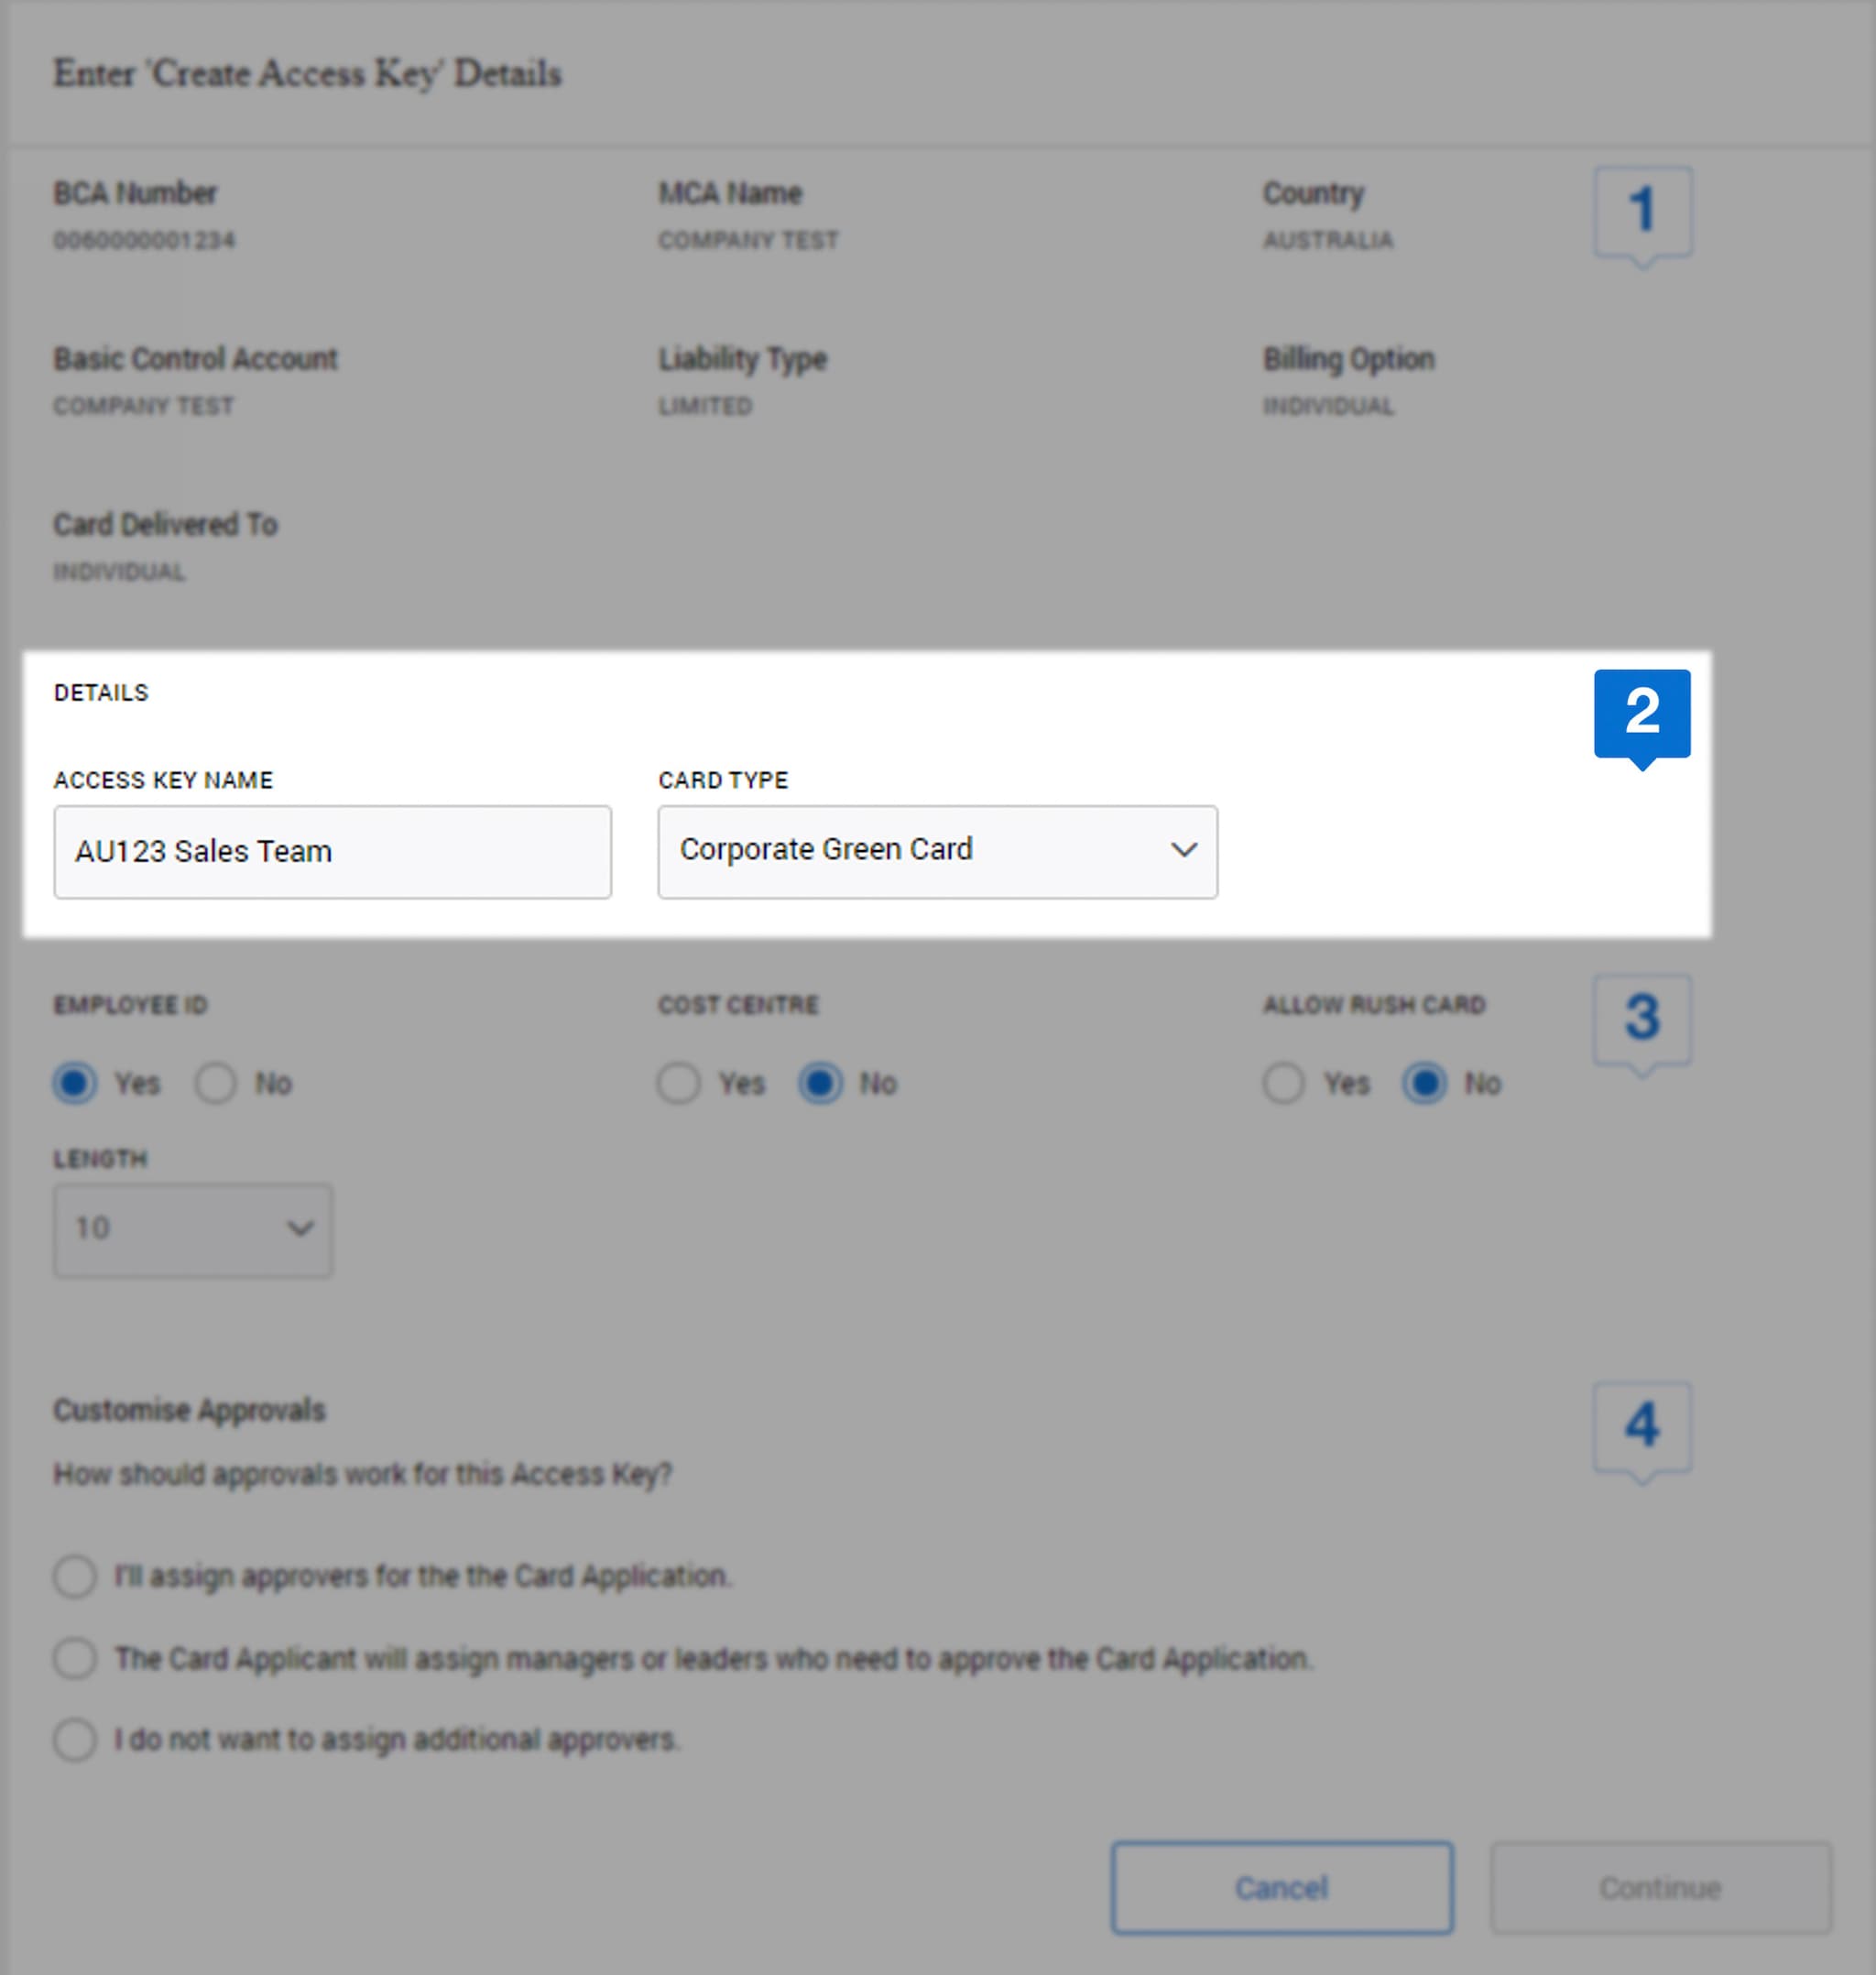Choose 'I do not want to assign additional approvers'
The image size is (1876, 1975).
pyautogui.click(x=74, y=1740)
